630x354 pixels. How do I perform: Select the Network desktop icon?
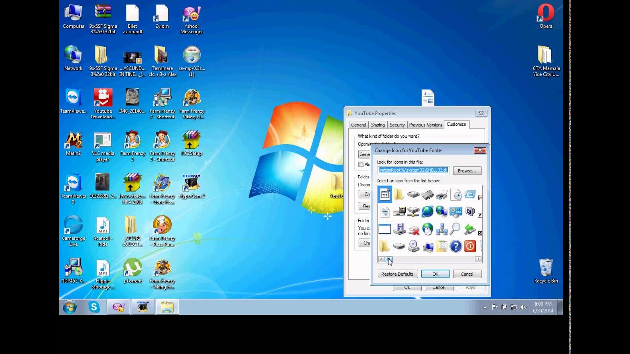click(x=73, y=59)
